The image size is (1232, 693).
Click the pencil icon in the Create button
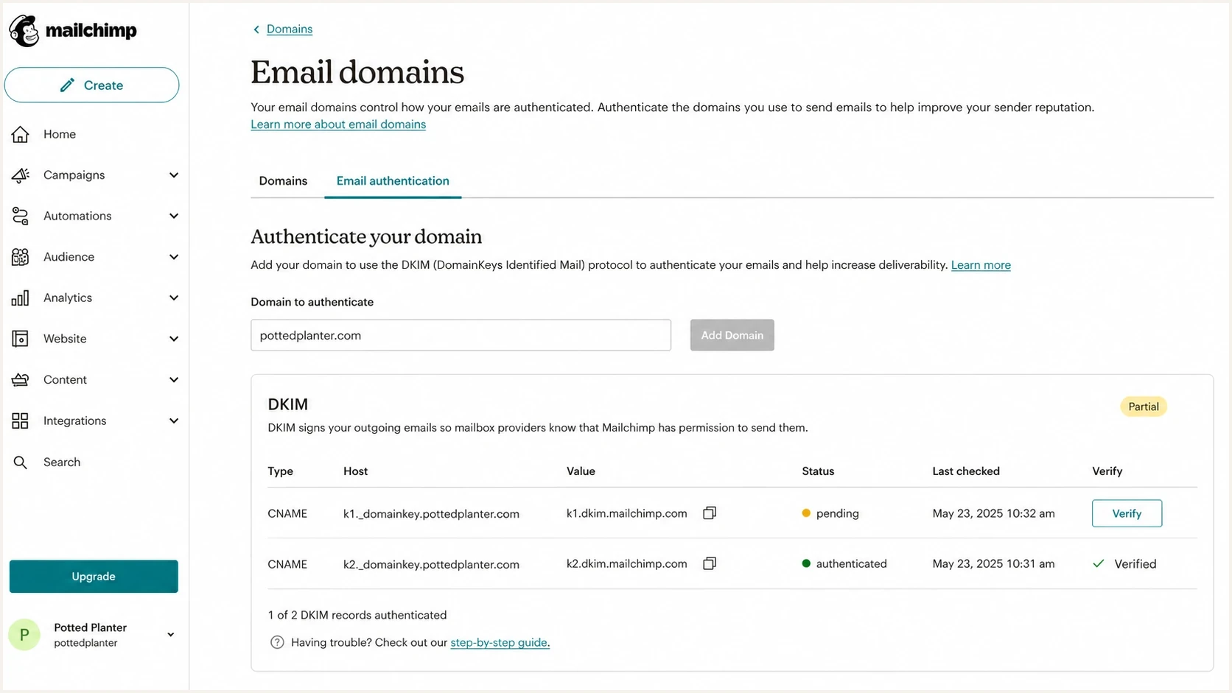(67, 85)
